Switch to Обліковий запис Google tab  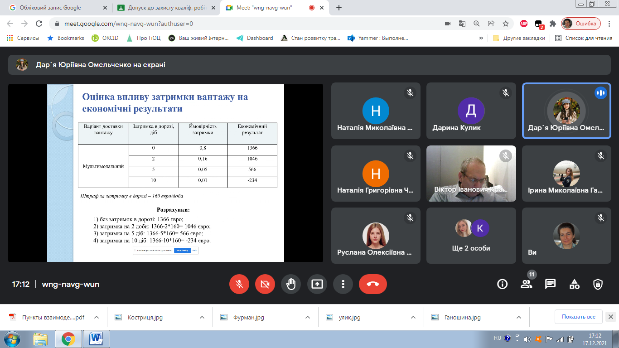point(50,8)
